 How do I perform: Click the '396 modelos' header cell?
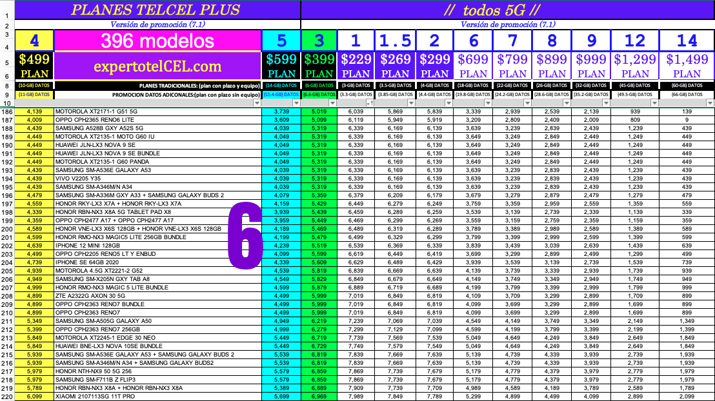[x=157, y=41]
